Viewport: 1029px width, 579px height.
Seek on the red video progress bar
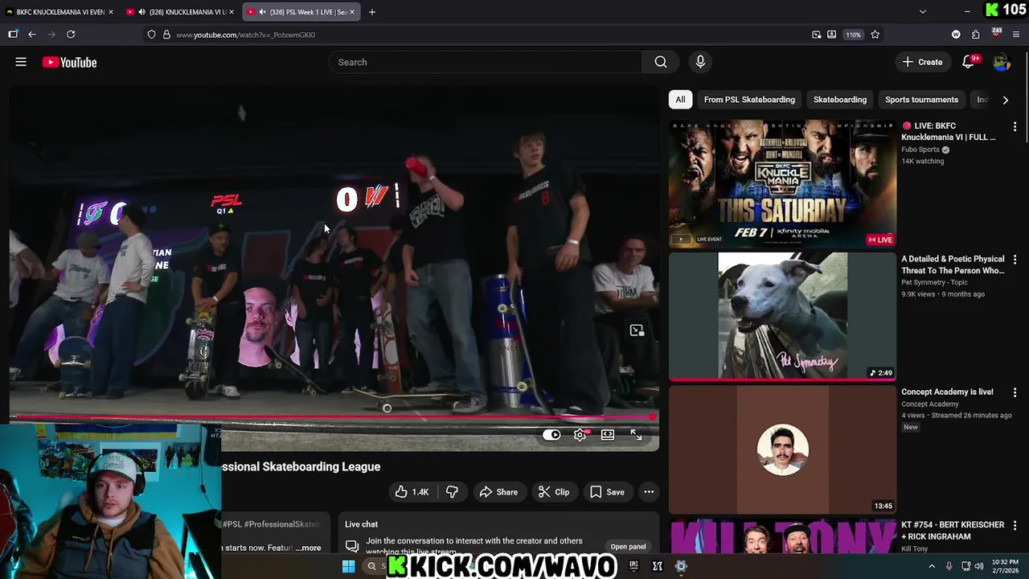[x=334, y=417]
